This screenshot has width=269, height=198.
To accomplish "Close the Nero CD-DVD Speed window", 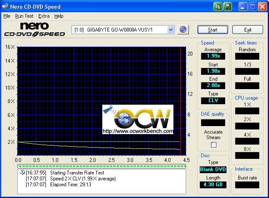I will tap(263, 7).
